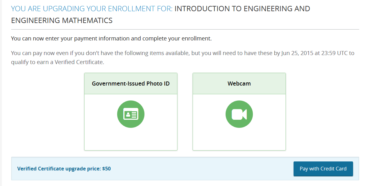Image resolution: width=366 pixels, height=186 pixels.
Task: Click the 'ENGINEERING MATHEMATICS' title line
Action: pos(62,21)
